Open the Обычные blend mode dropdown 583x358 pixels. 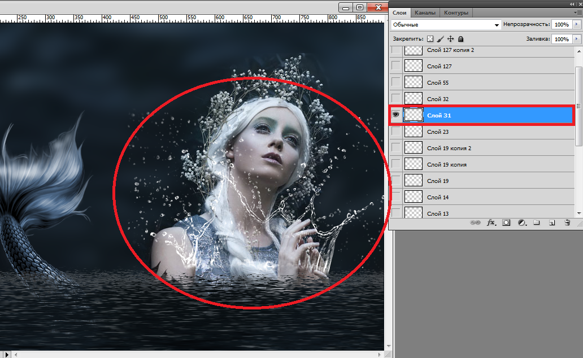coord(446,25)
